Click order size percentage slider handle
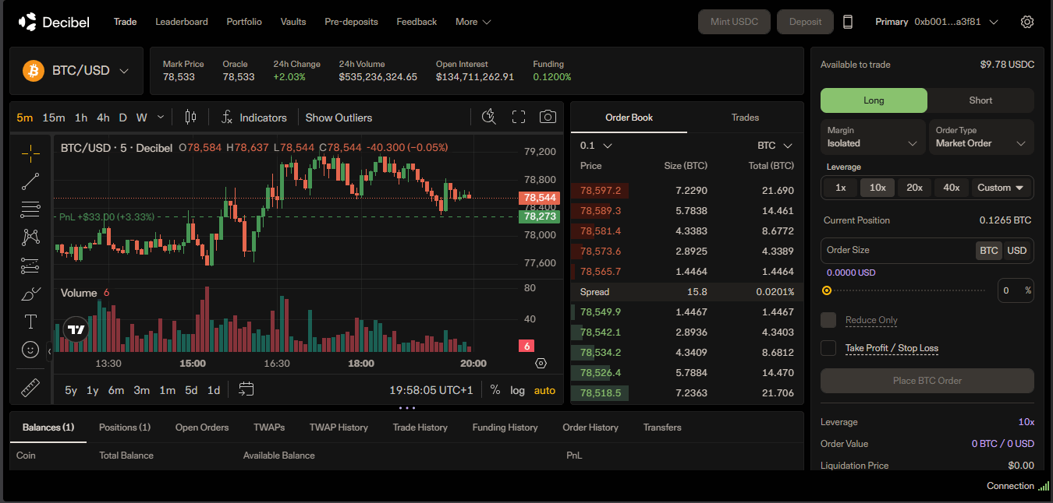This screenshot has width=1053, height=503. point(827,290)
